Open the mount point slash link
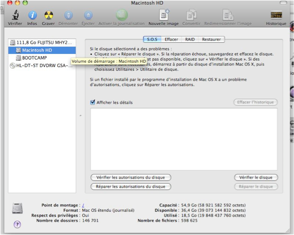 click(x=83, y=205)
